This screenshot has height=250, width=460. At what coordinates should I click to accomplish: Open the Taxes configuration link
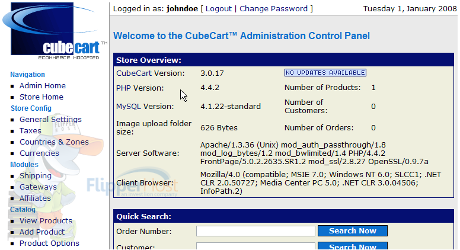pyautogui.click(x=30, y=131)
